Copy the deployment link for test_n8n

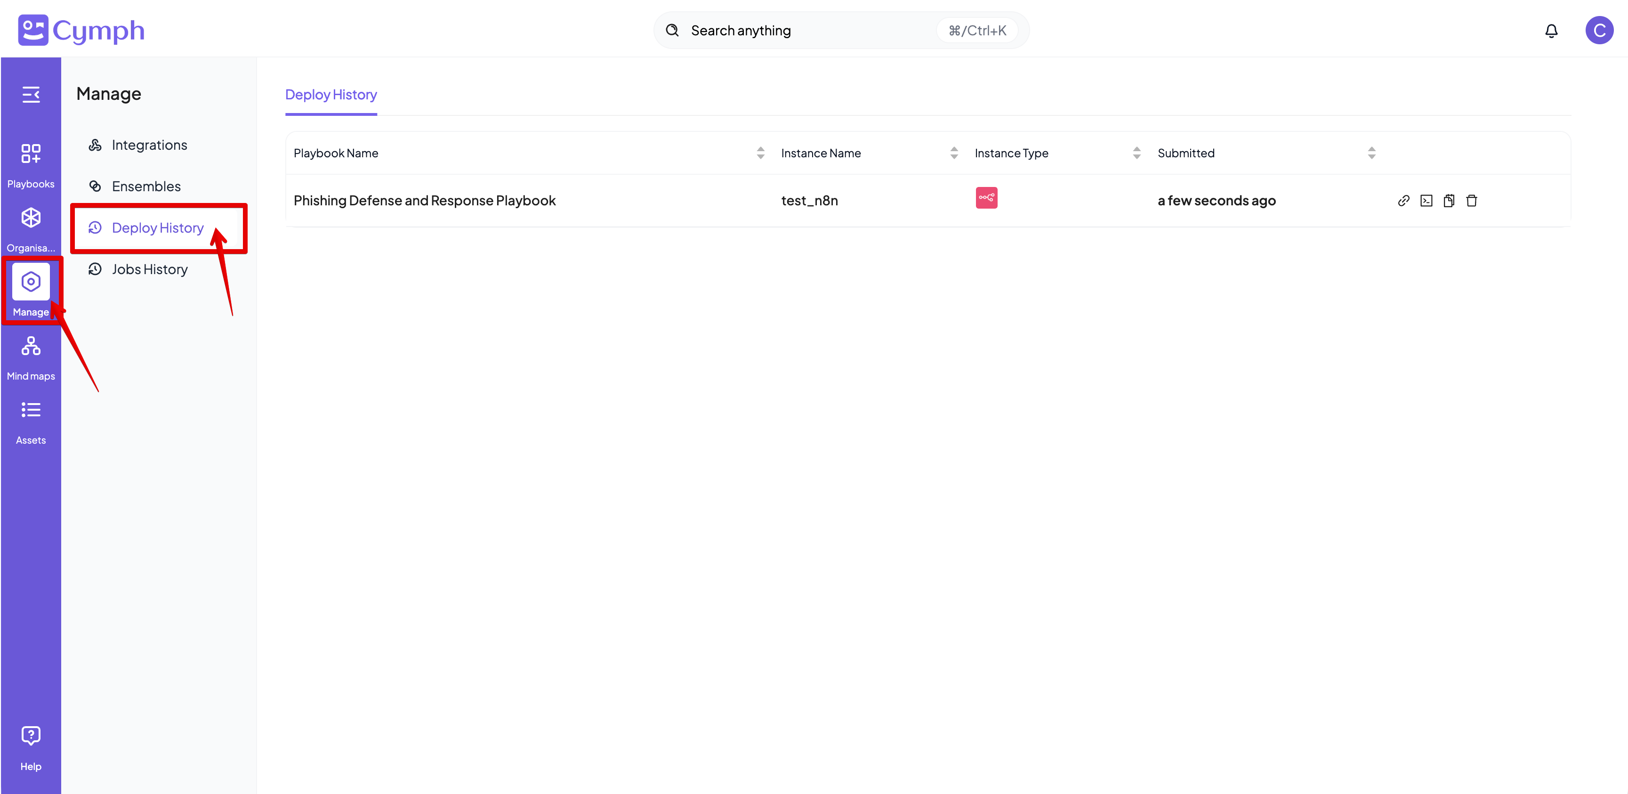(x=1403, y=200)
